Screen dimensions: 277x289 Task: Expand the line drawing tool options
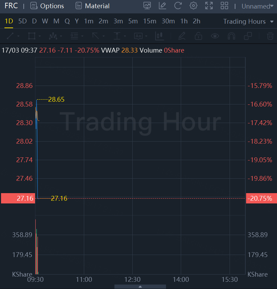[18, 36]
